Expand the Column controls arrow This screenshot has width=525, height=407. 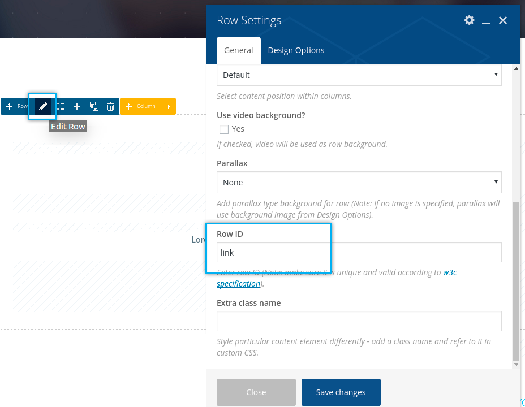pyautogui.click(x=169, y=106)
